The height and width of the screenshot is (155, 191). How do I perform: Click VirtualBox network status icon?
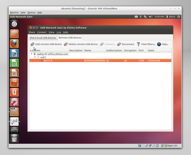[150, 146]
